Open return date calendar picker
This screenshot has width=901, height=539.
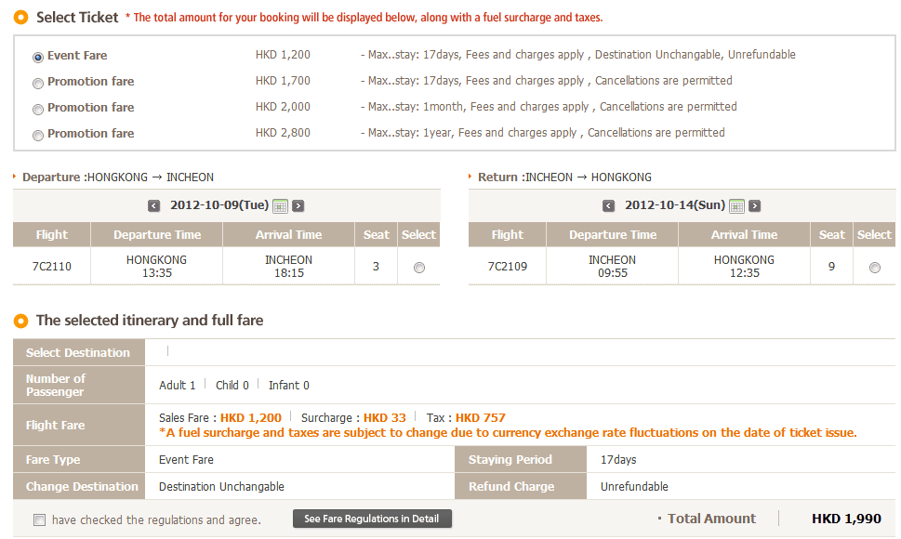click(x=736, y=206)
